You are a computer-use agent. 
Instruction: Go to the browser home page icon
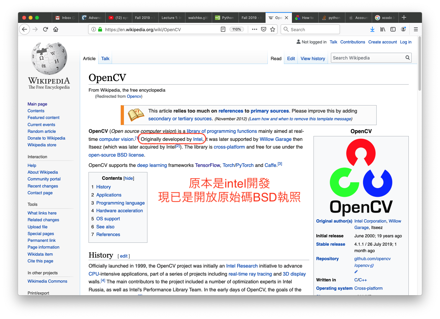56,29
